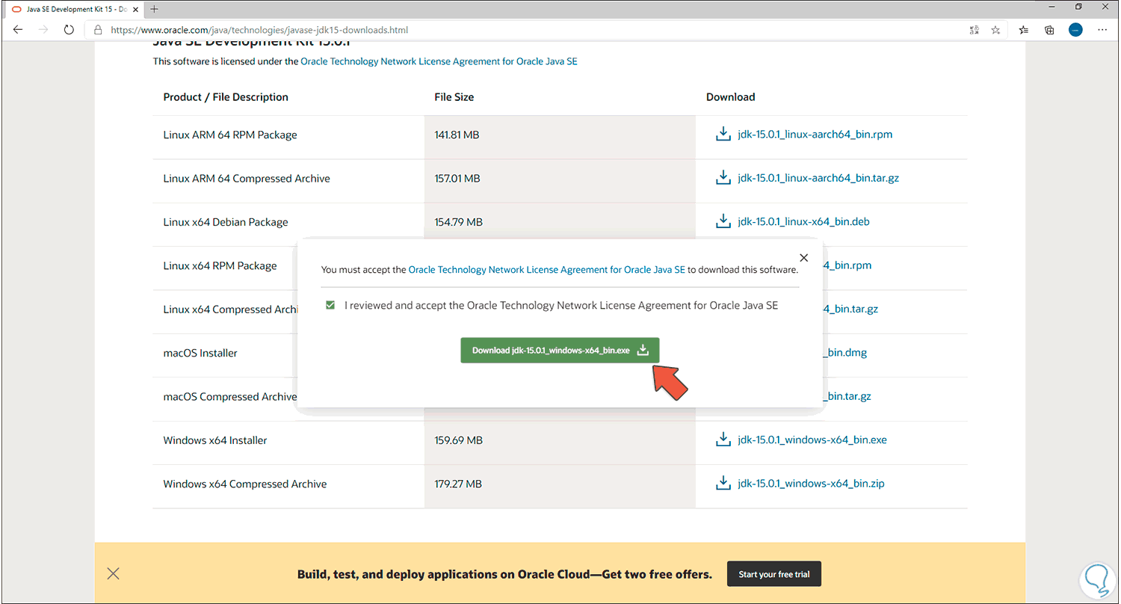This screenshot has height=604, width=1121.
Task: Select the macOS Compressed Archive text
Action: click(x=230, y=396)
